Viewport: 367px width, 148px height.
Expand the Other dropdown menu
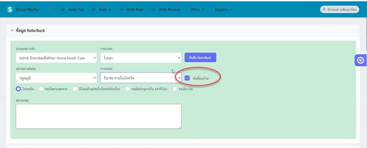pyautogui.click(x=198, y=9)
